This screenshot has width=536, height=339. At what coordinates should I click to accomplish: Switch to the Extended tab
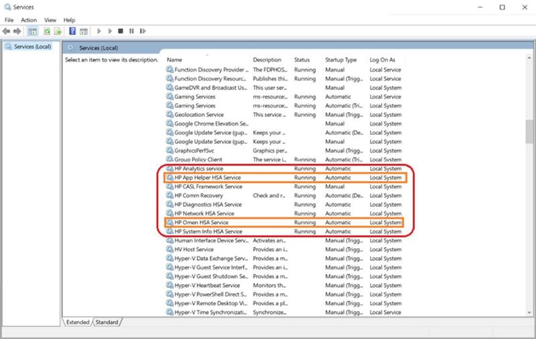click(78, 322)
